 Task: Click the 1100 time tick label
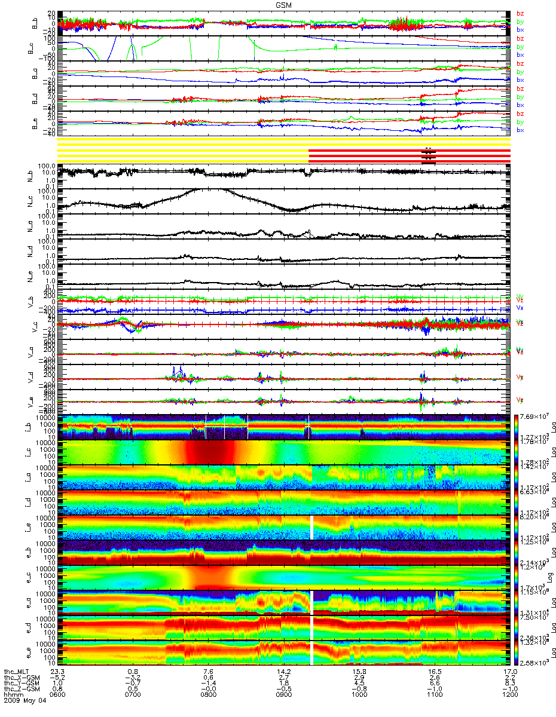click(434, 695)
